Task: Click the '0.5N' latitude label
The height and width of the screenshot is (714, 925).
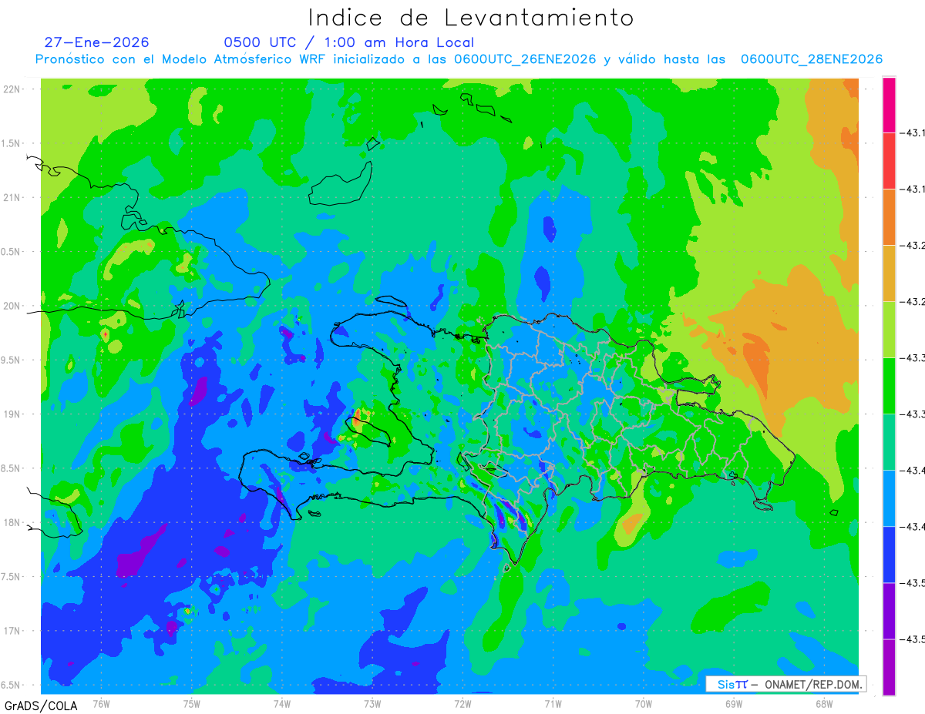Action: [12, 252]
